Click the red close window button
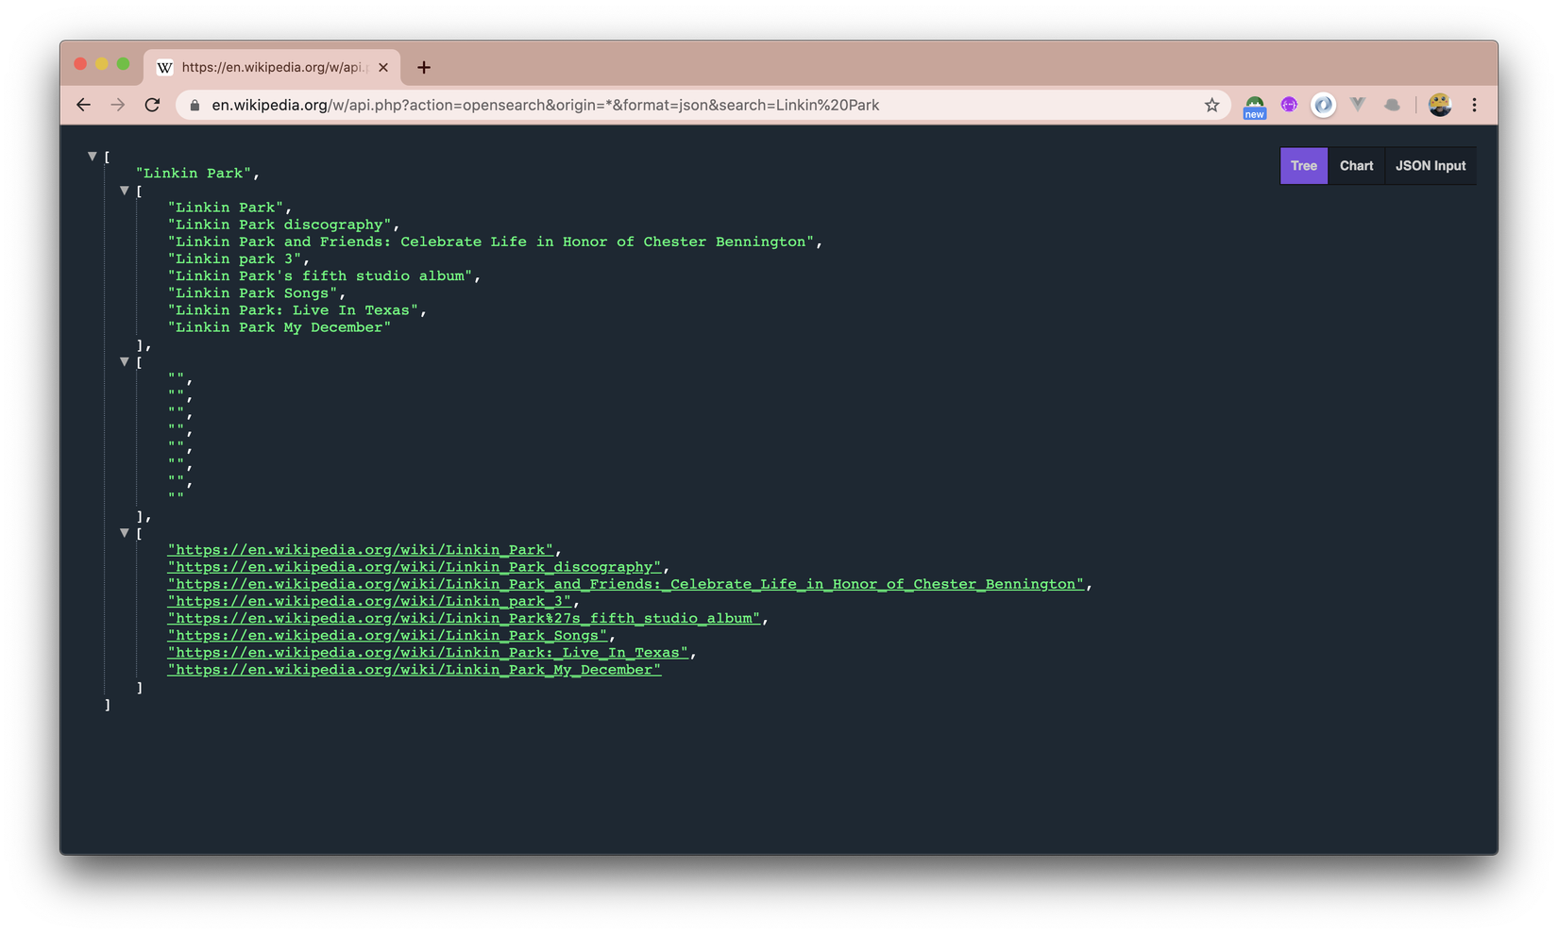The height and width of the screenshot is (934, 1558). click(x=80, y=64)
